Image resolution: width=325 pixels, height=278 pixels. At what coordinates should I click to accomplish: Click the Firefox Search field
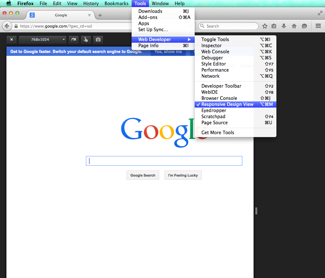point(228,26)
